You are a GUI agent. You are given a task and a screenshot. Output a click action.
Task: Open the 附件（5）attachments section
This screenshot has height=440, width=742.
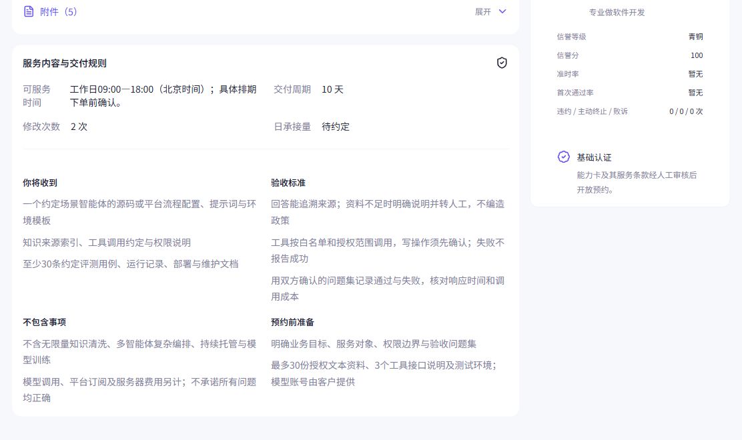[x=58, y=12]
